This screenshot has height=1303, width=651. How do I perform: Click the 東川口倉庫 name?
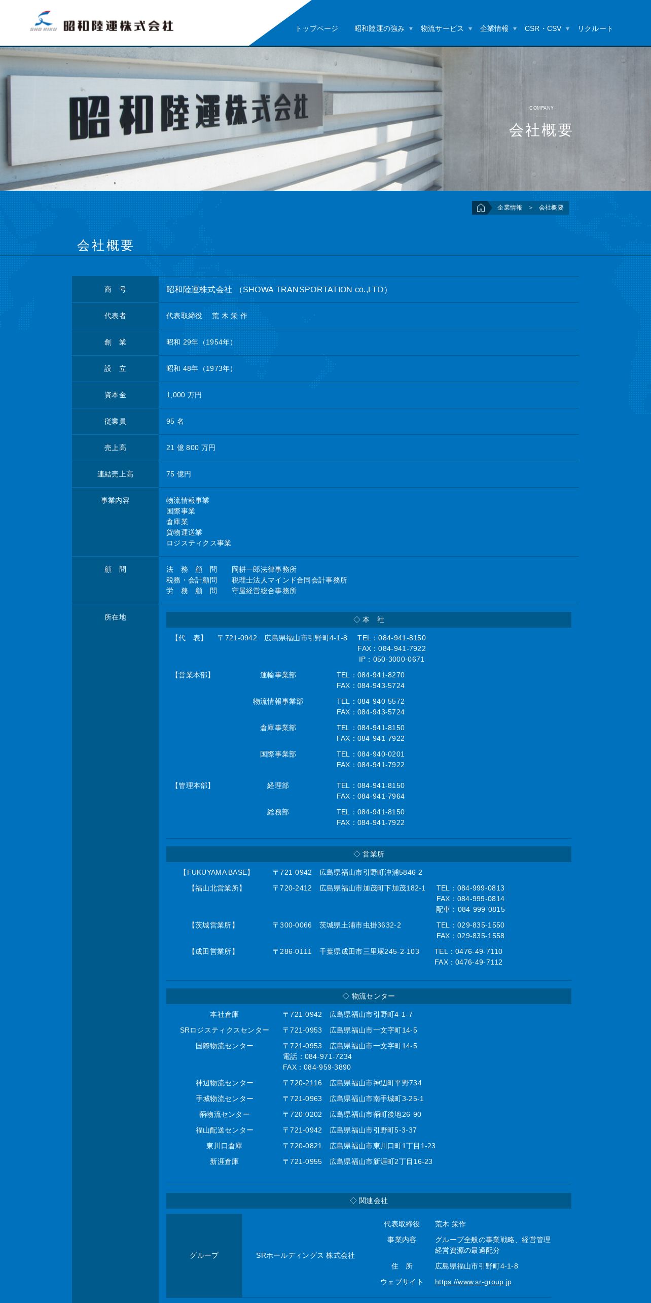(224, 1146)
